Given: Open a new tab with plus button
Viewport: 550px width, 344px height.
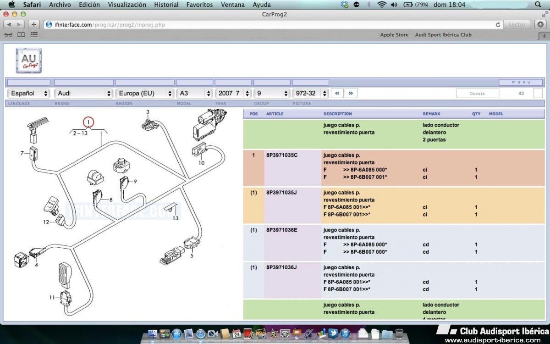Looking at the screenshot, I should pyautogui.click(x=544, y=36).
